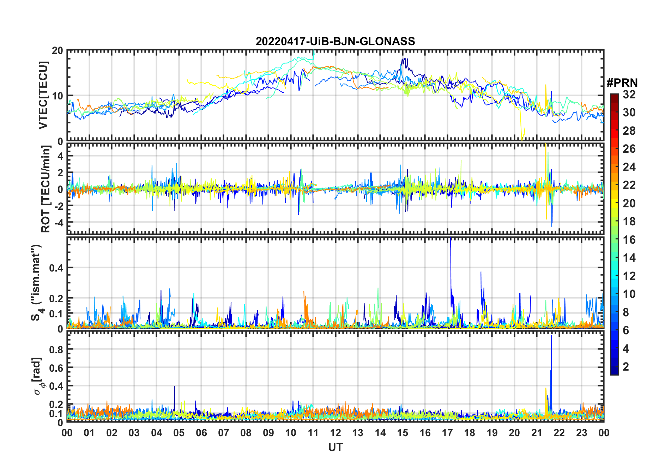The width and height of the screenshot is (671, 469).
Task: Select the 06 hour tick on UT axis
Action: [201, 433]
